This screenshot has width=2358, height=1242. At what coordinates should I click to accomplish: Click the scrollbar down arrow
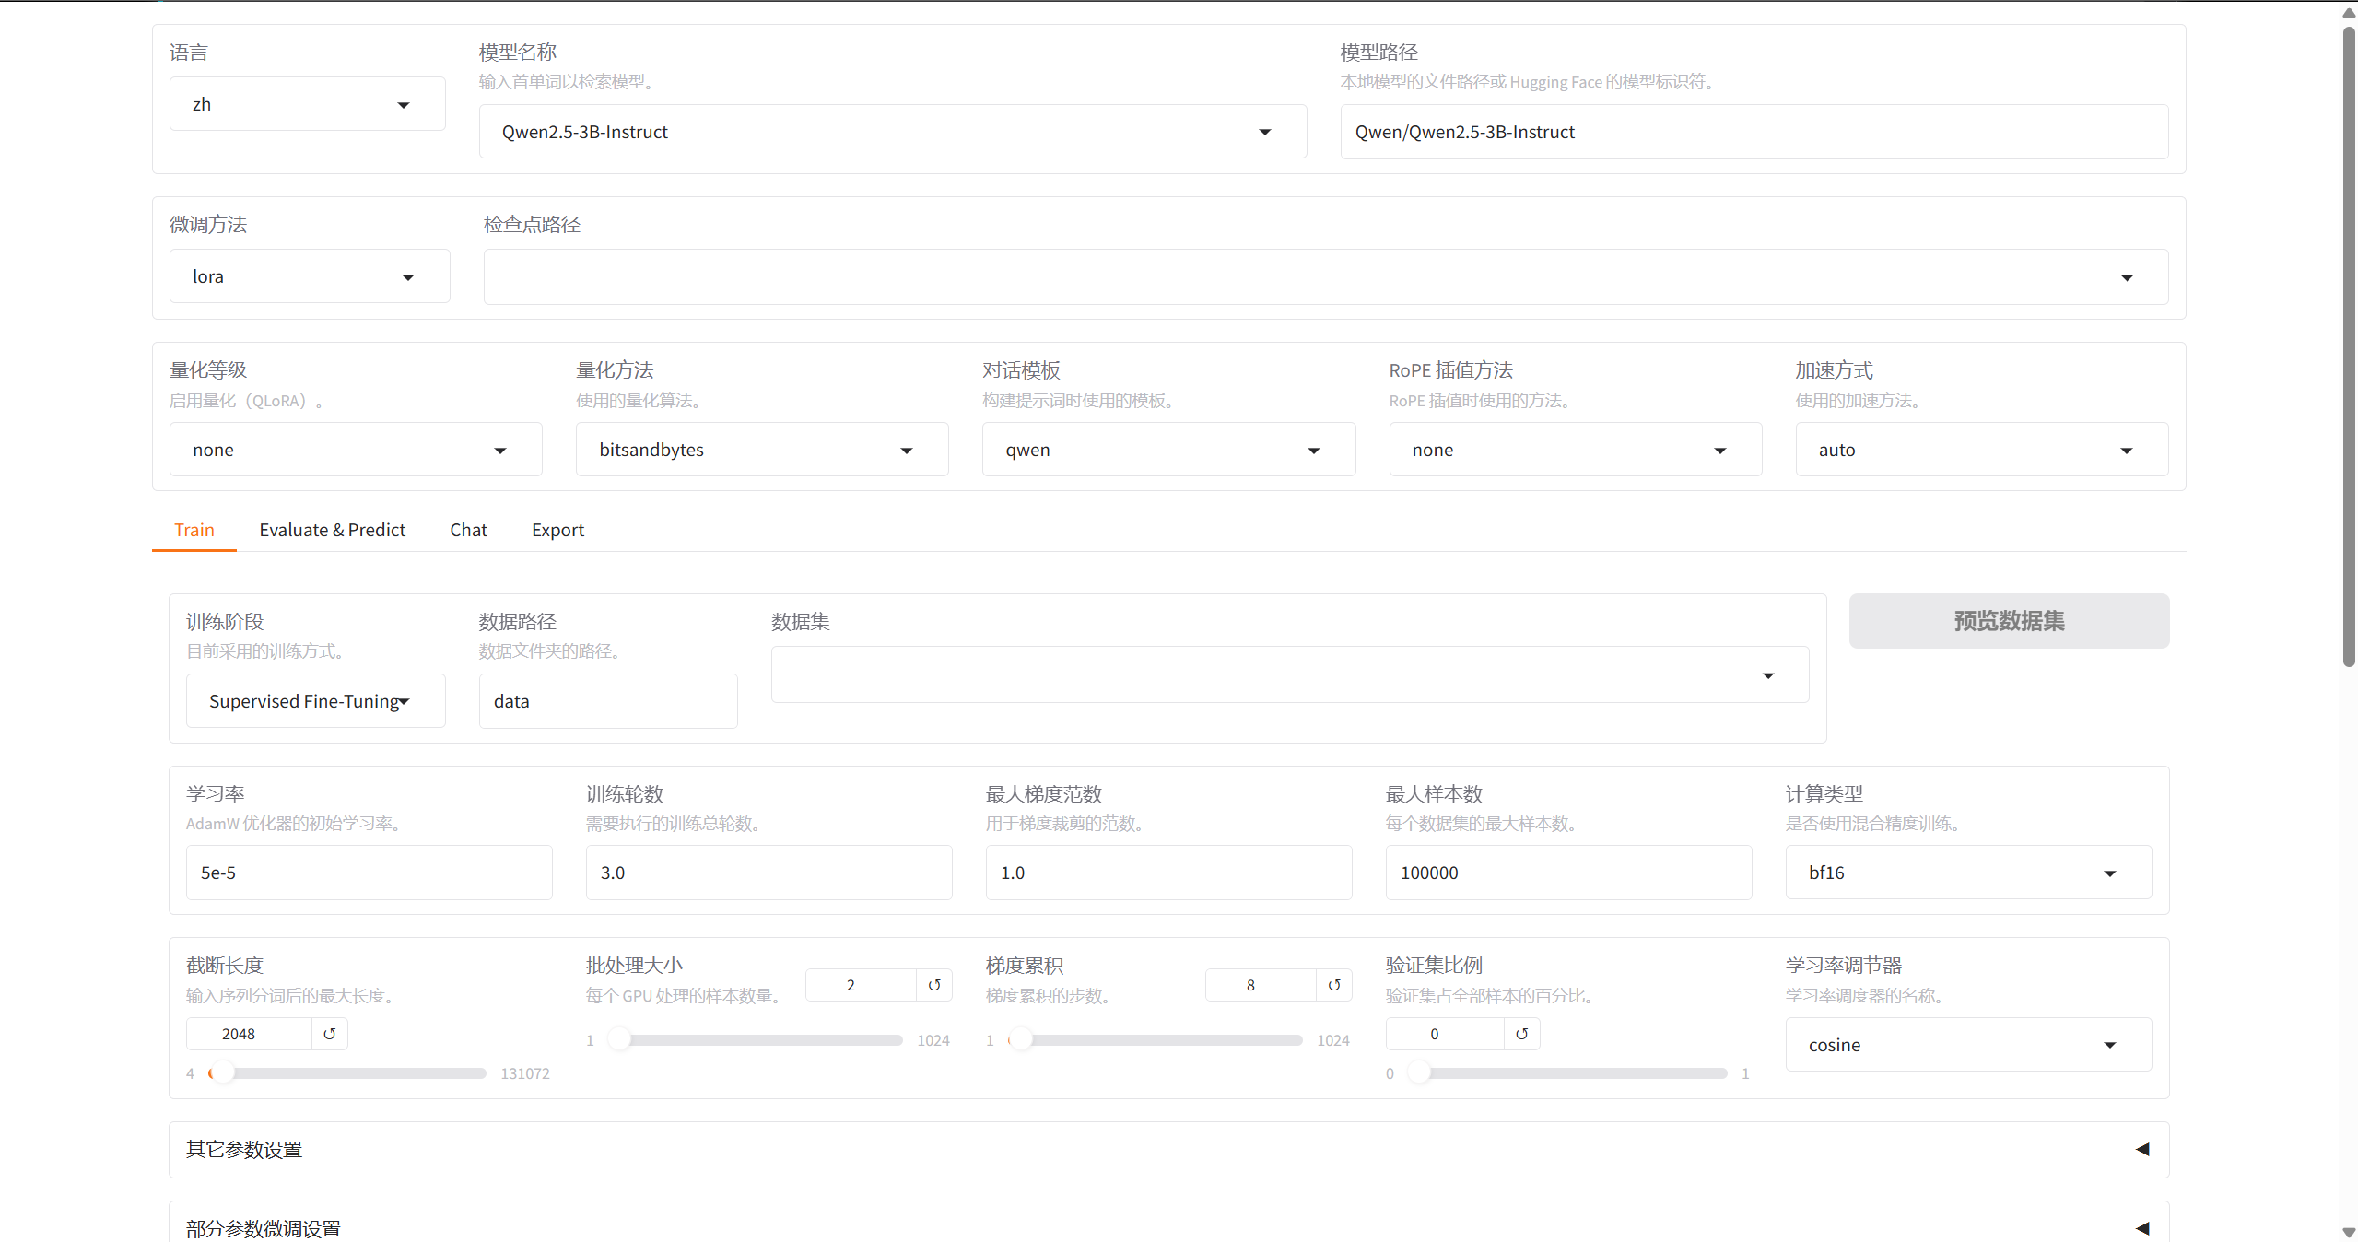pyautogui.click(x=2349, y=1232)
